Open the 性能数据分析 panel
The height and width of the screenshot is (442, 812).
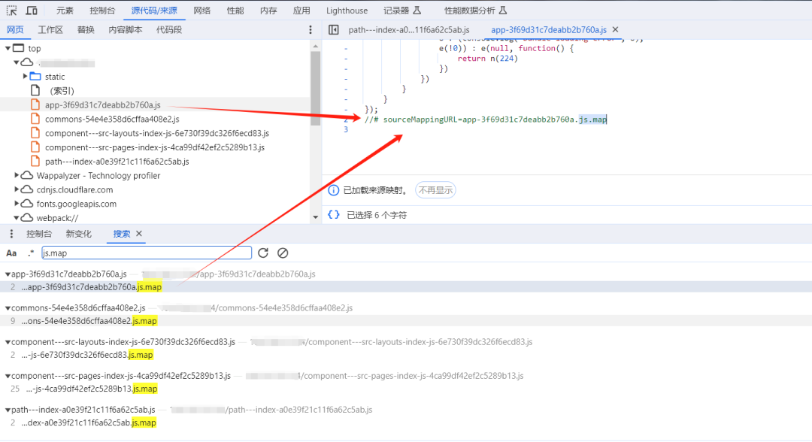click(x=475, y=11)
